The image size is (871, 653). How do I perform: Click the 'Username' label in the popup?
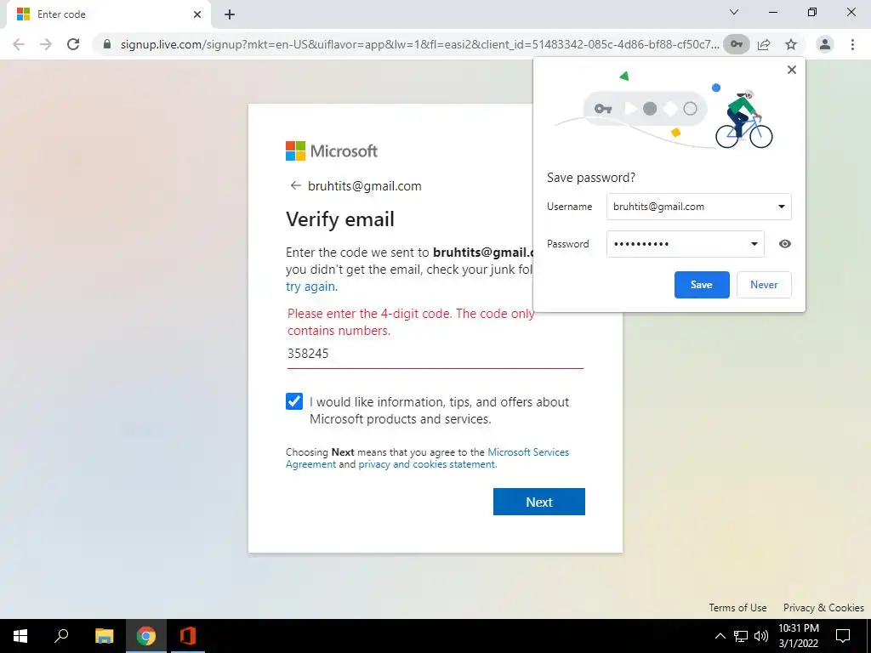click(569, 207)
